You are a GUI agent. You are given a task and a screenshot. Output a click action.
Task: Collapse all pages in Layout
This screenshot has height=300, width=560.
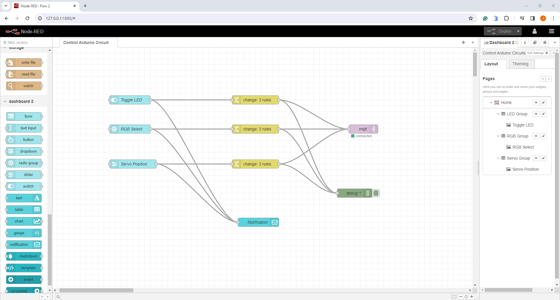coord(543,79)
